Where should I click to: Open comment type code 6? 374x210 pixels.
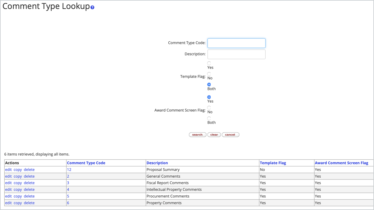pos(68,203)
